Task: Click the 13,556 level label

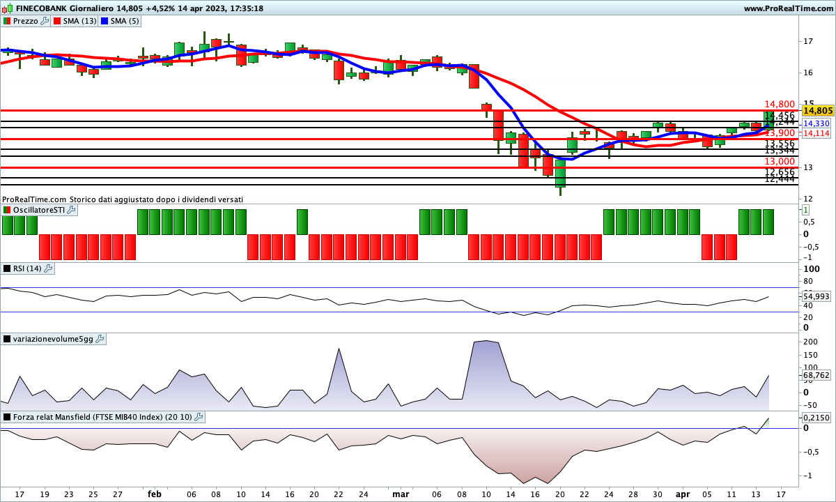Action: click(x=780, y=144)
